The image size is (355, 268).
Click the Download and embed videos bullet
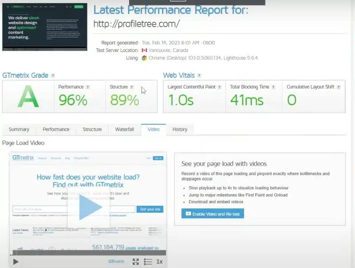216,202
